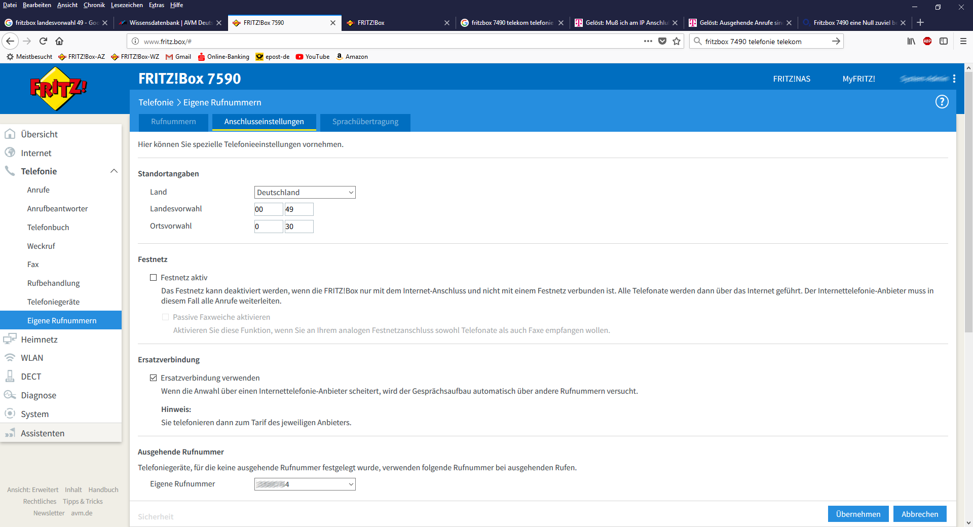Switch to Wissensdatenbank AVM browser tab

point(170,22)
